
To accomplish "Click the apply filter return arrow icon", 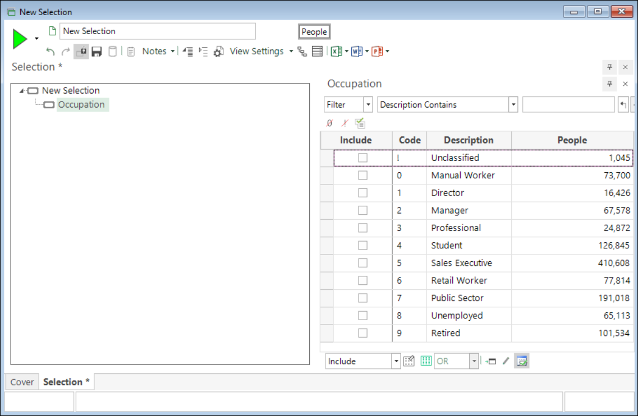I will [x=623, y=105].
